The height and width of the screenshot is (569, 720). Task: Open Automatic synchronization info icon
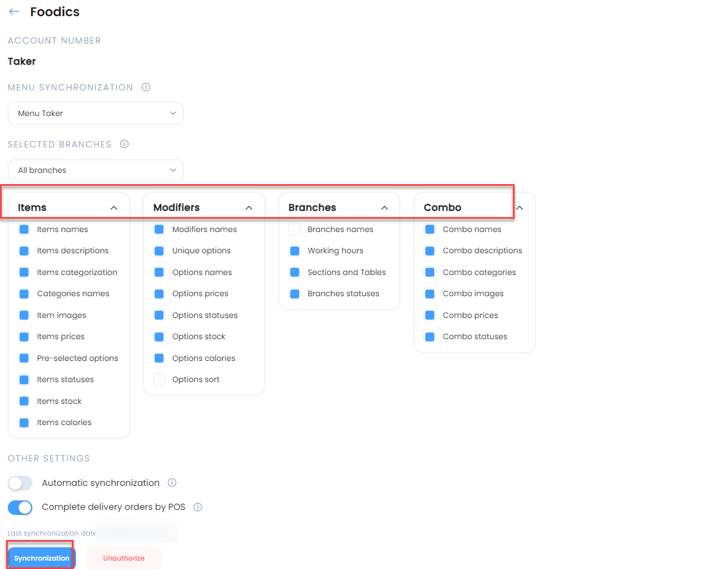click(172, 483)
